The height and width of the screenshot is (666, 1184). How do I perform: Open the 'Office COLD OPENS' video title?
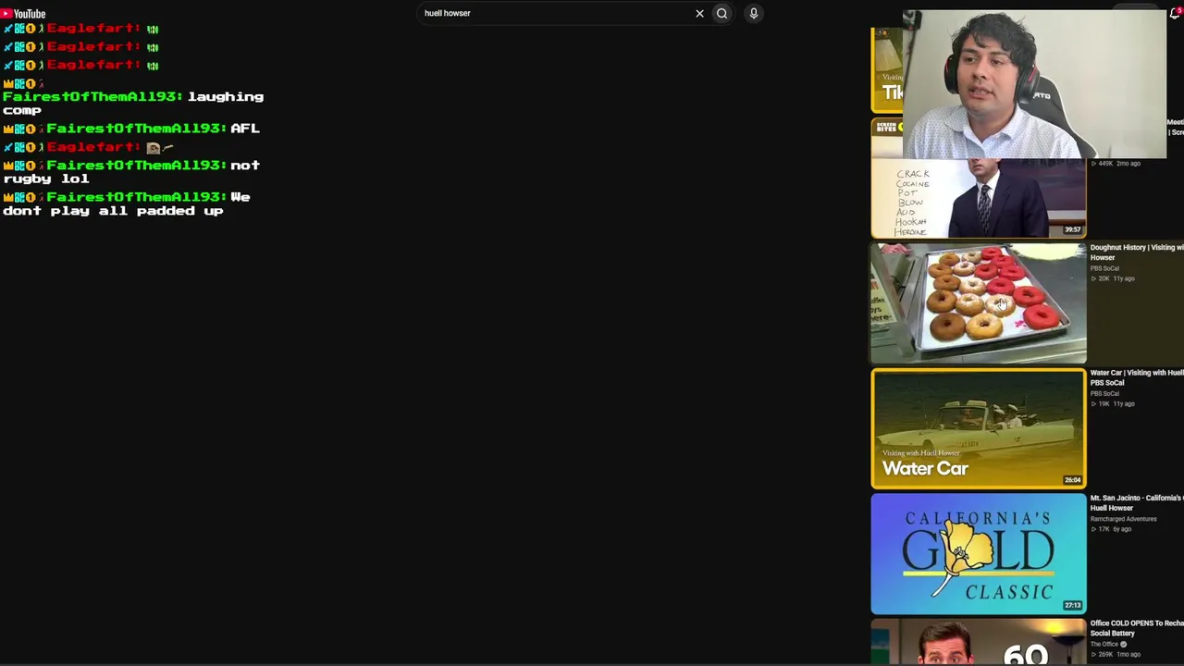click(1137, 628)
